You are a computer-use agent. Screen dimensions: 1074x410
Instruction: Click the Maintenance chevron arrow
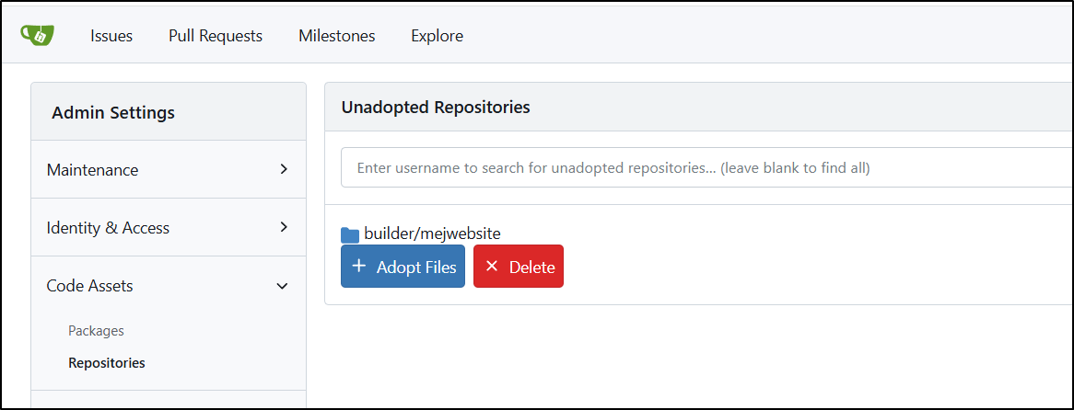284,169
